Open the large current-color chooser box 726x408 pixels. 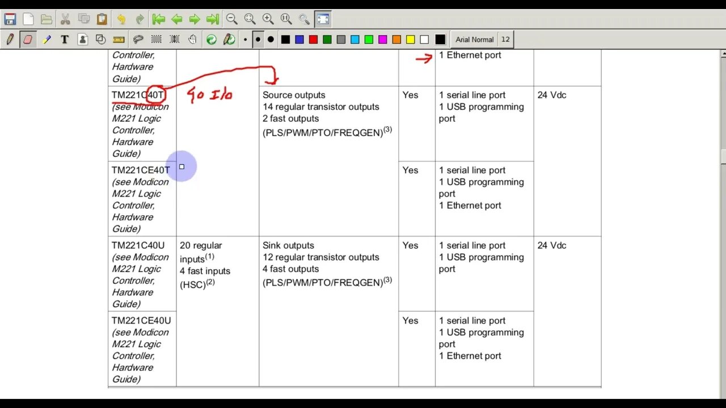pos(440,40)
